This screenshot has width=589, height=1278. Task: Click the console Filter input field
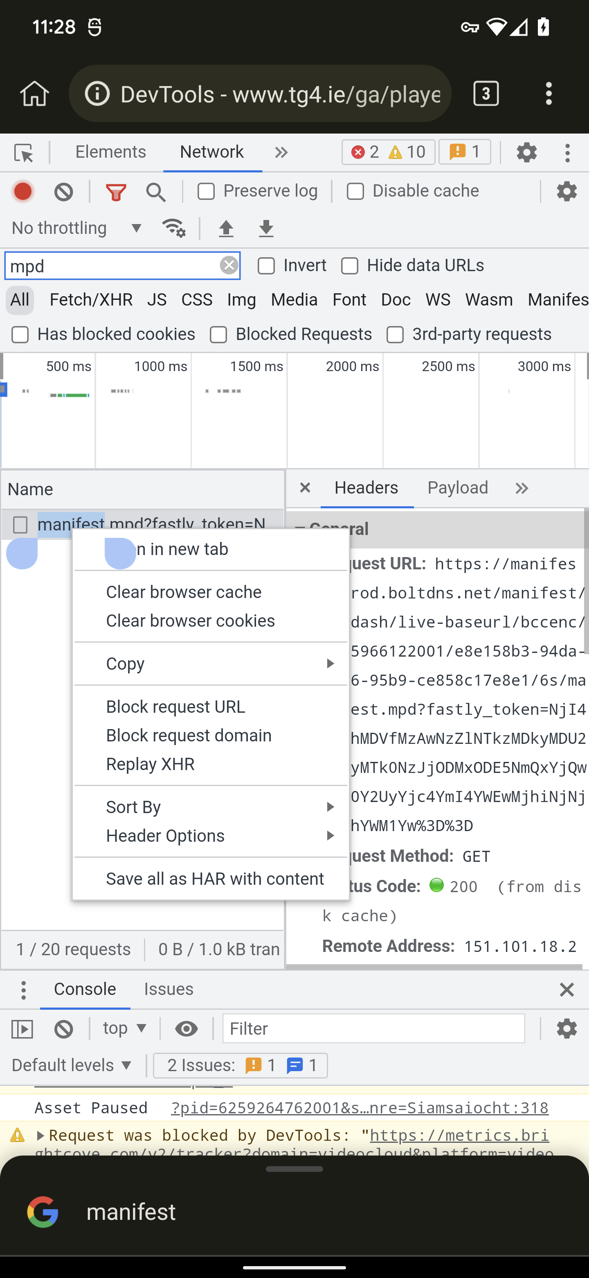click(x=373, y=1029)
